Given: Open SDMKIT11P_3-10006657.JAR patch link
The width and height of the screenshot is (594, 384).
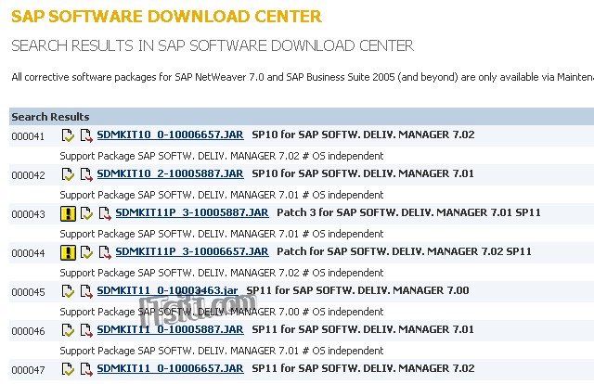Looking at the screenshot, I should tap(192, 251).
